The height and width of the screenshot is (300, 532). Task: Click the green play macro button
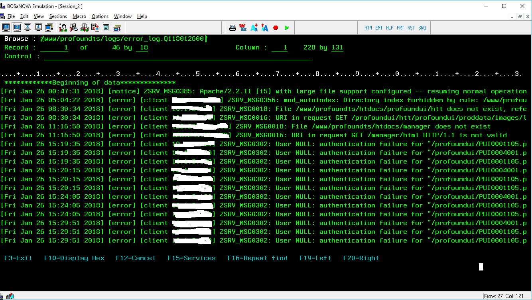[x=287, y=28]
